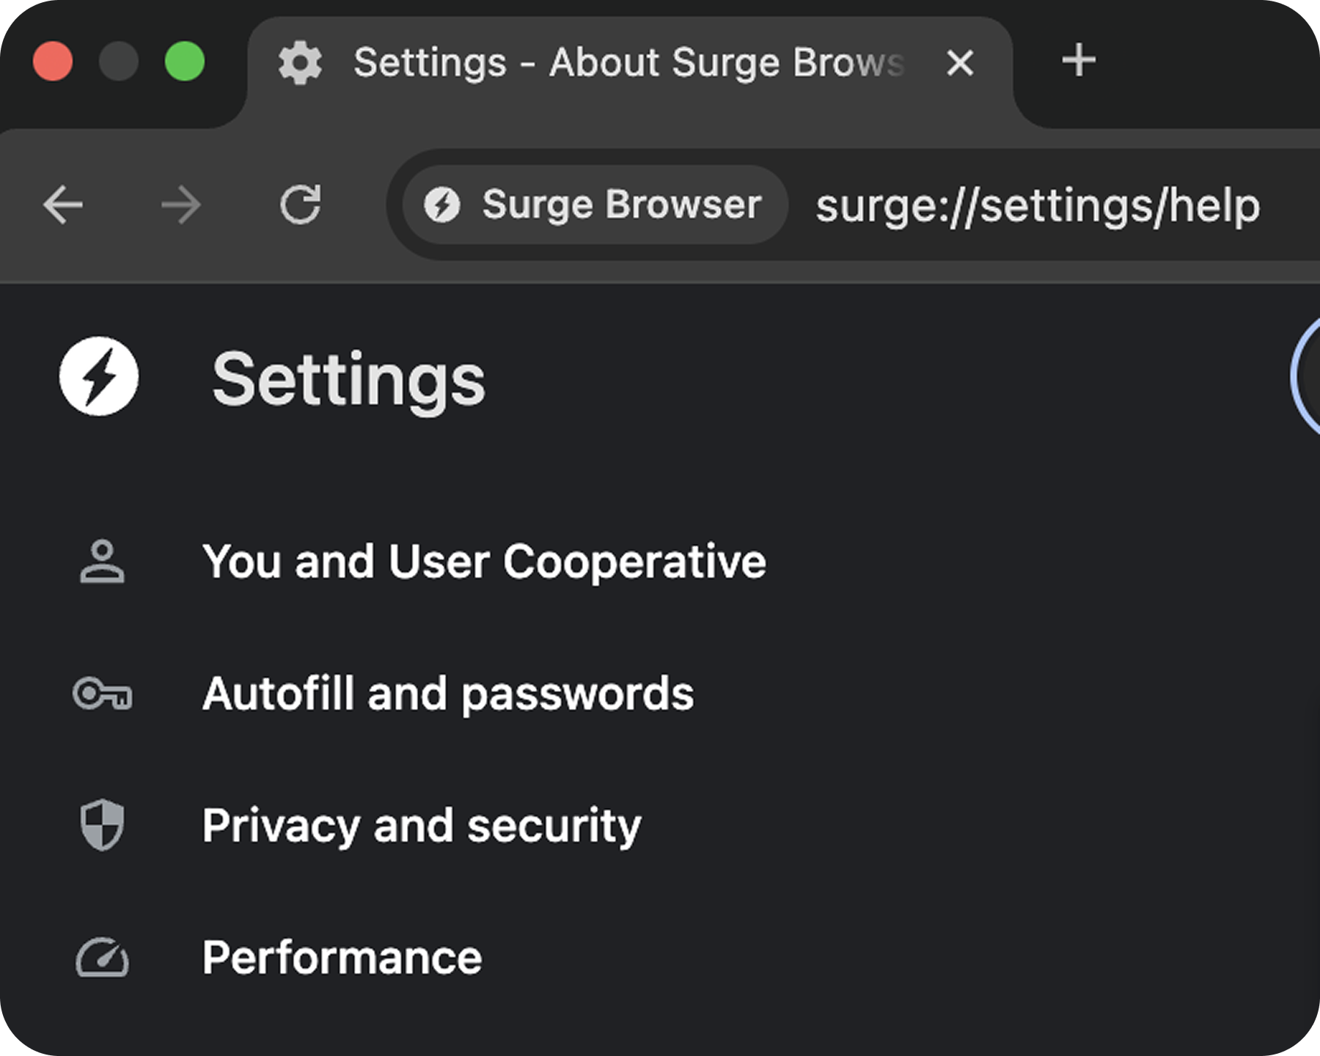Click the shield icon for Privacy
Viewport: 1320px width, 1056px height.
tap(102, 825)
